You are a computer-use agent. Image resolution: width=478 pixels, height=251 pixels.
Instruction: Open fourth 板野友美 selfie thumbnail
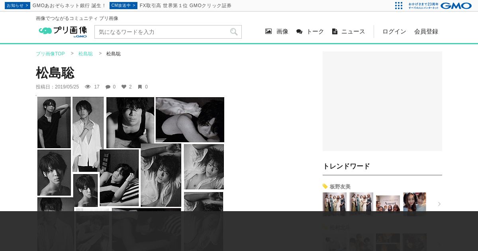point(415,204)
